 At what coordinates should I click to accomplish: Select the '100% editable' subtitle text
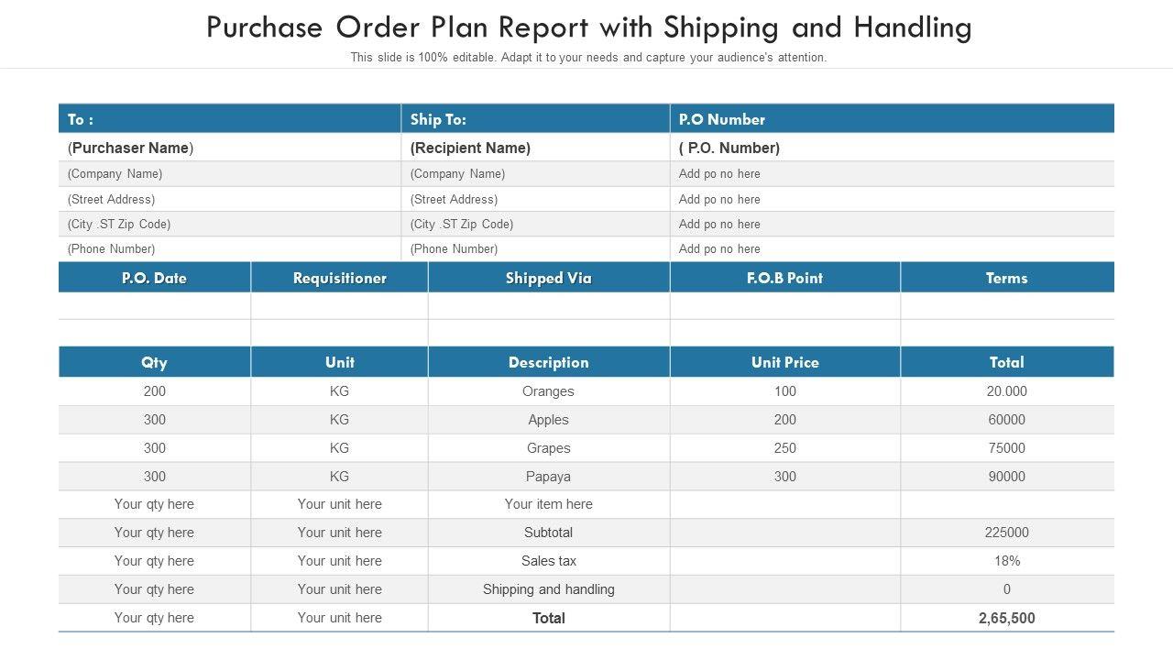[588, 57]
